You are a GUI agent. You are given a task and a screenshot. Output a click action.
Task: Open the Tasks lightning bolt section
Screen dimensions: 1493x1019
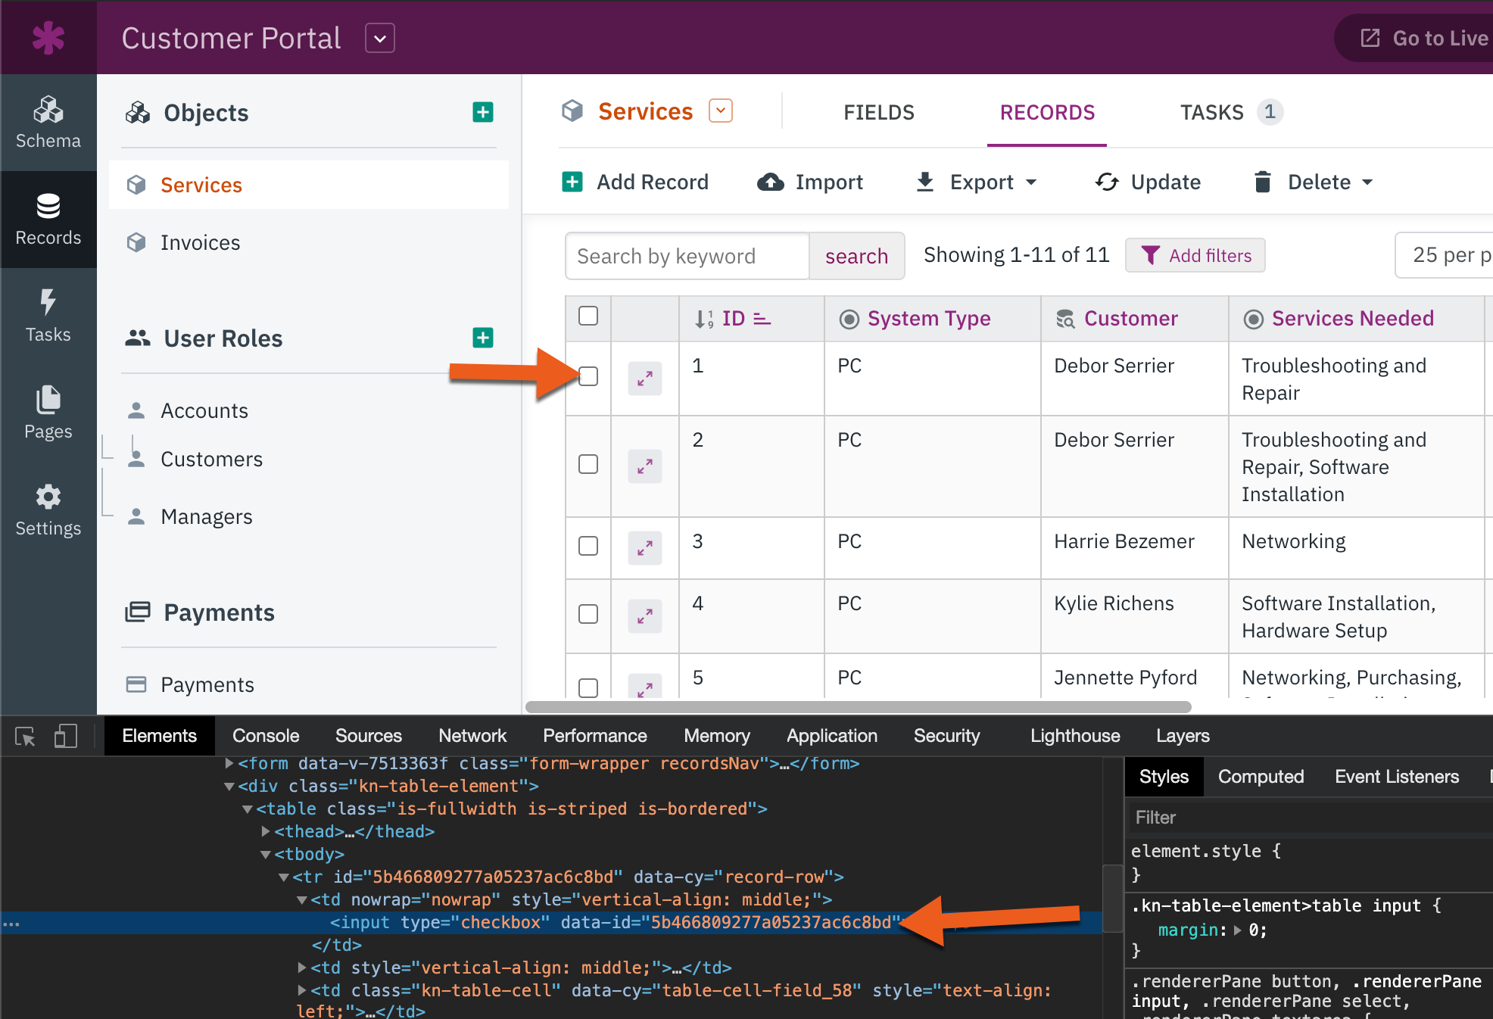point(48,316)
